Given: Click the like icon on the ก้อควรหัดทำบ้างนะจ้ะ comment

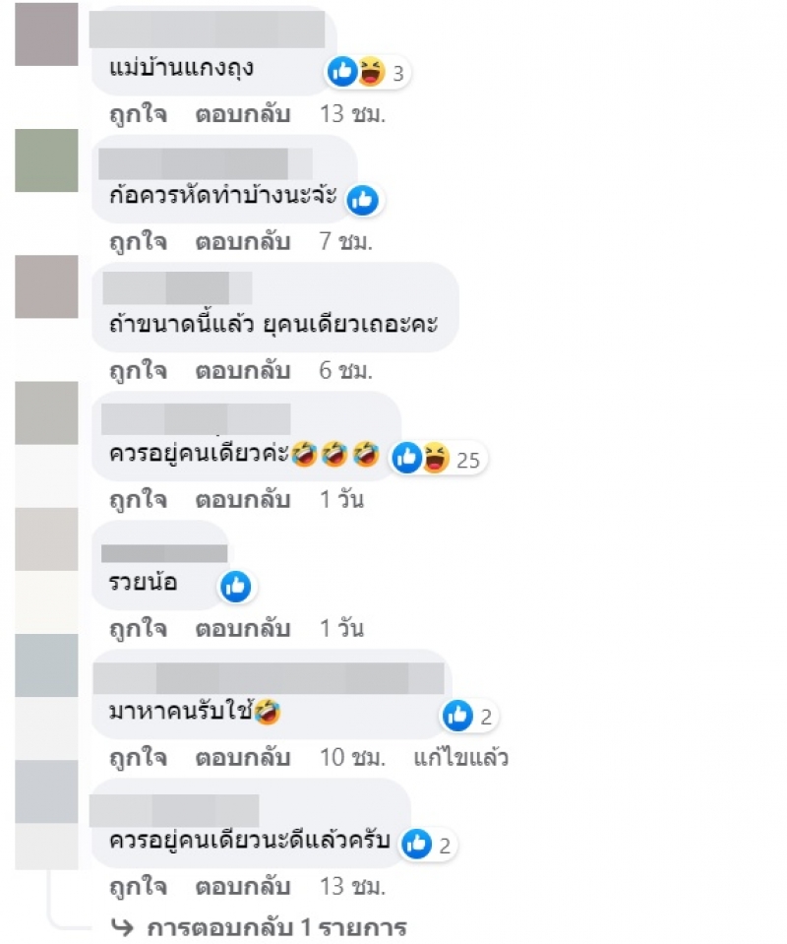Looking at the screenshot, I should click(363, 201).
